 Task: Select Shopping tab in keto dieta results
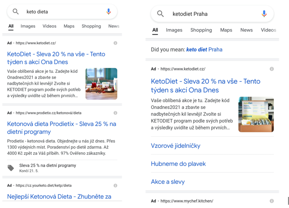tap(91, 26)
